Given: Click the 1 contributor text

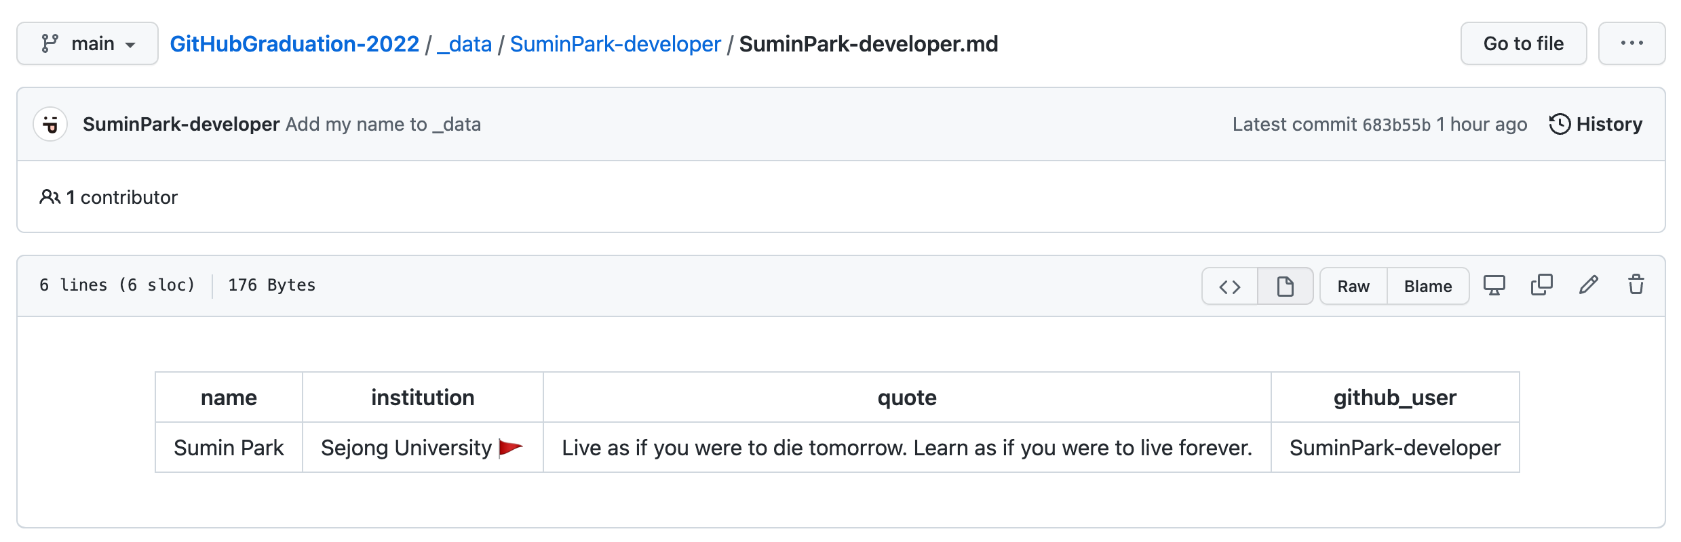Looking at the screenshot, I should (x=122, y=197).
